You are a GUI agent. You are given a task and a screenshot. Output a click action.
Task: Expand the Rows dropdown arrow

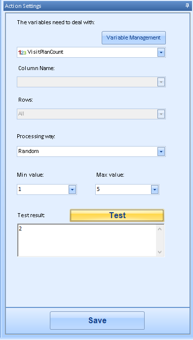161,114
